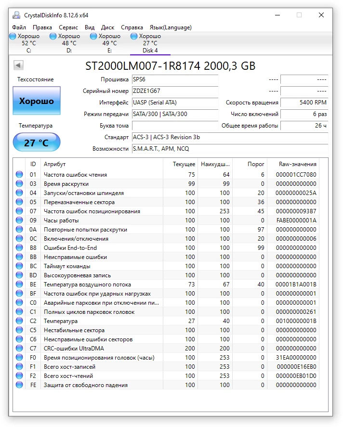Select Защита от свободного падения text
343x427 pixels.
click(86, 385)
